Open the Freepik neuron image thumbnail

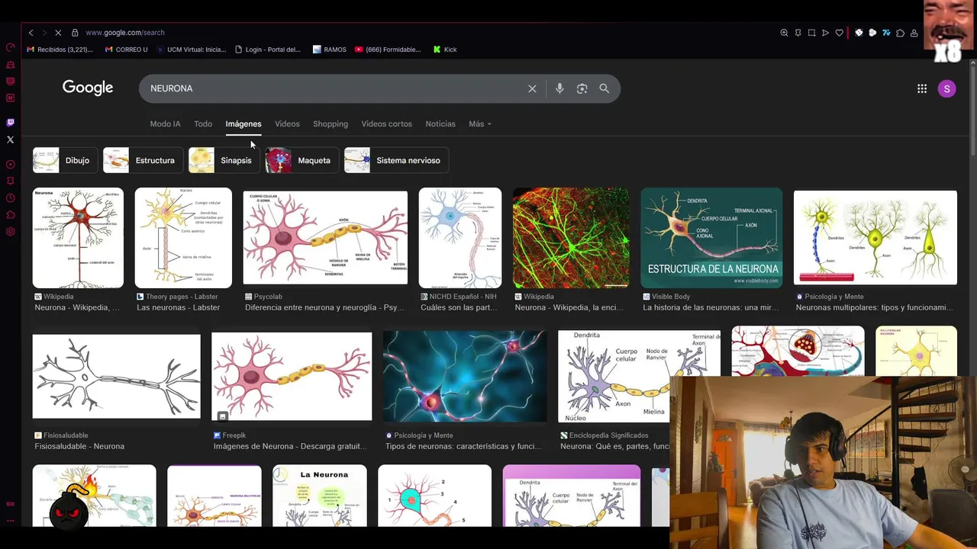tap(292, 376)
